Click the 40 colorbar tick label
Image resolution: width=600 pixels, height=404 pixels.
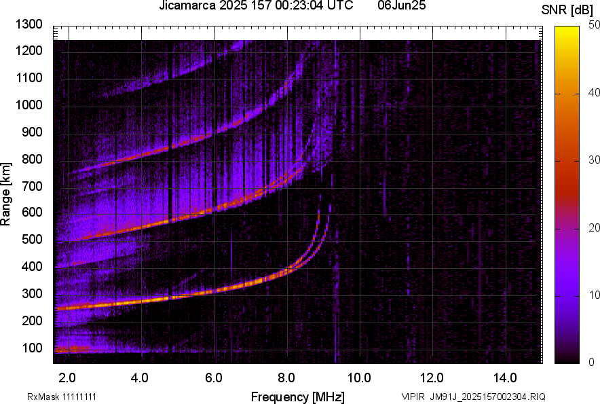point(595,92)
